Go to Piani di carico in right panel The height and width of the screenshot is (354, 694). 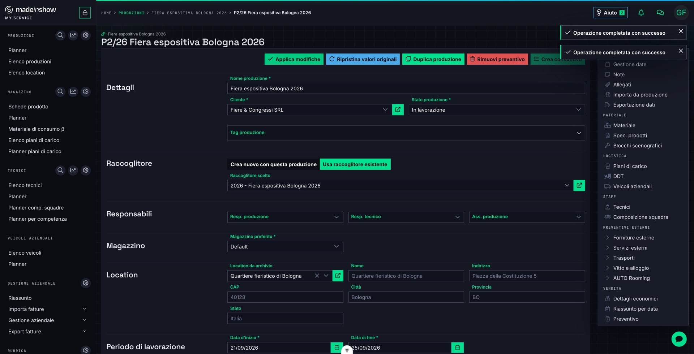pyautogui.click(x=630, y=166)
